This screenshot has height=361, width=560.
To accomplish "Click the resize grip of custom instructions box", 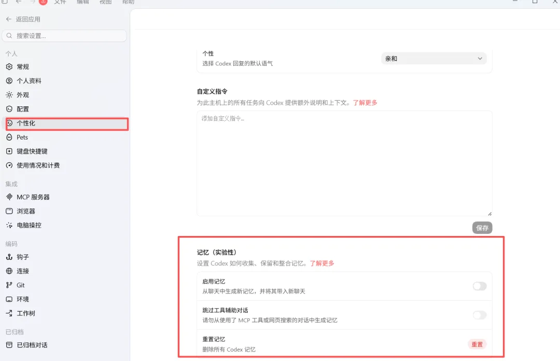I will pyautogui.click(x=489, y=213).
